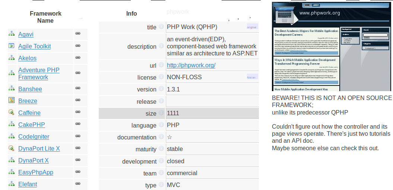Click chain link icon for Adventure PHP Framework
Screen dimensions: 393x190
(78, 73)
